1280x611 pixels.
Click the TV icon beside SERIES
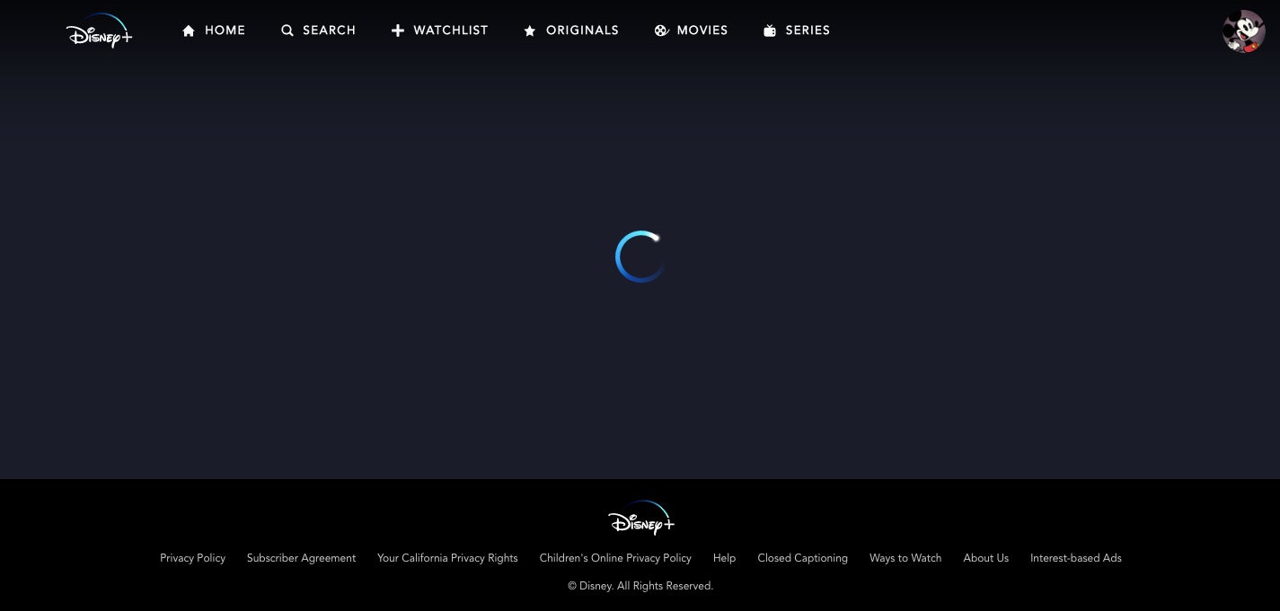(770, 31)
